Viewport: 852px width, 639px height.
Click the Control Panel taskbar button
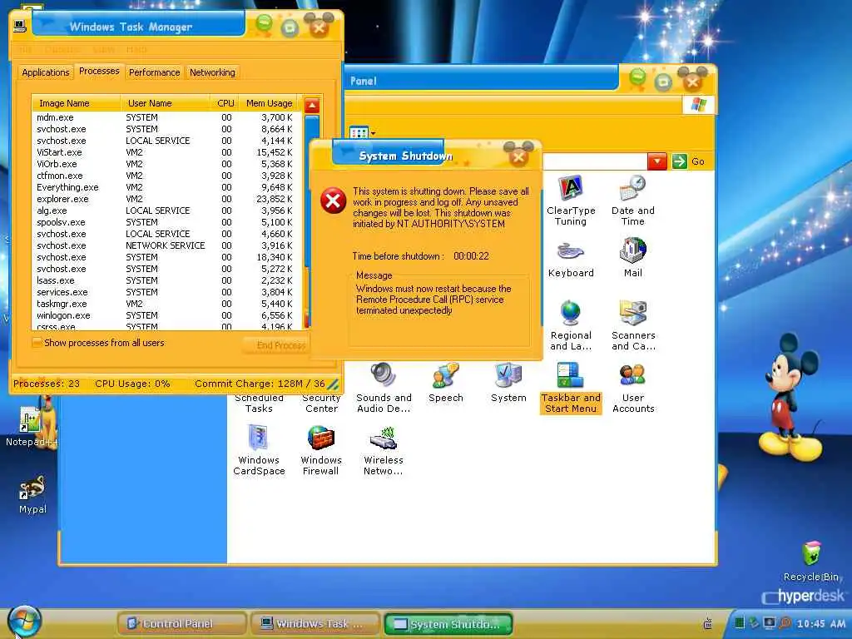tap(182, 624)
